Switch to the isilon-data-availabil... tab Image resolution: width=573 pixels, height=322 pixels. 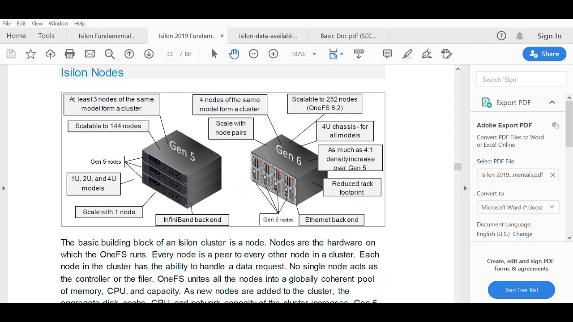pos(268,36)
